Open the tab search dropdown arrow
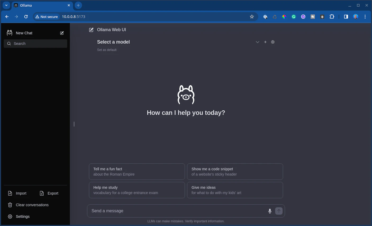The width and height of the screenshot is (372, 226). 6,5
